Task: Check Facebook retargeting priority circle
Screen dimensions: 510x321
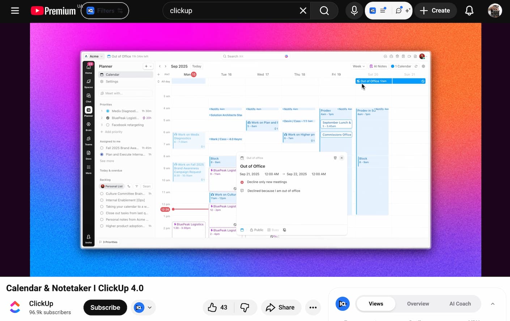Action: [107, 125]
